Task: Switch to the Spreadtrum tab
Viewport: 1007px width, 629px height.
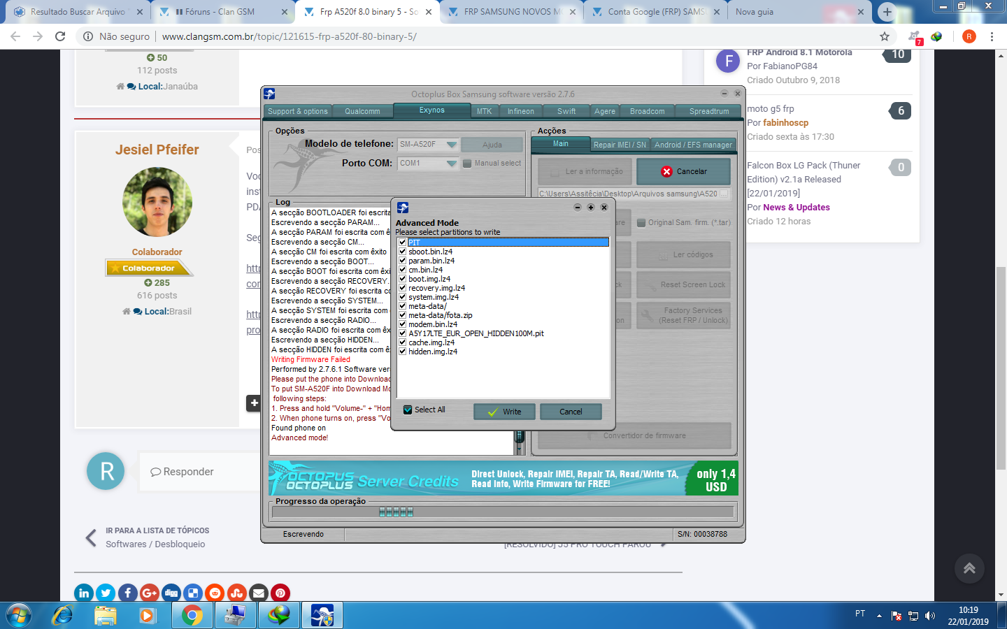Action: tap(708, 111)
